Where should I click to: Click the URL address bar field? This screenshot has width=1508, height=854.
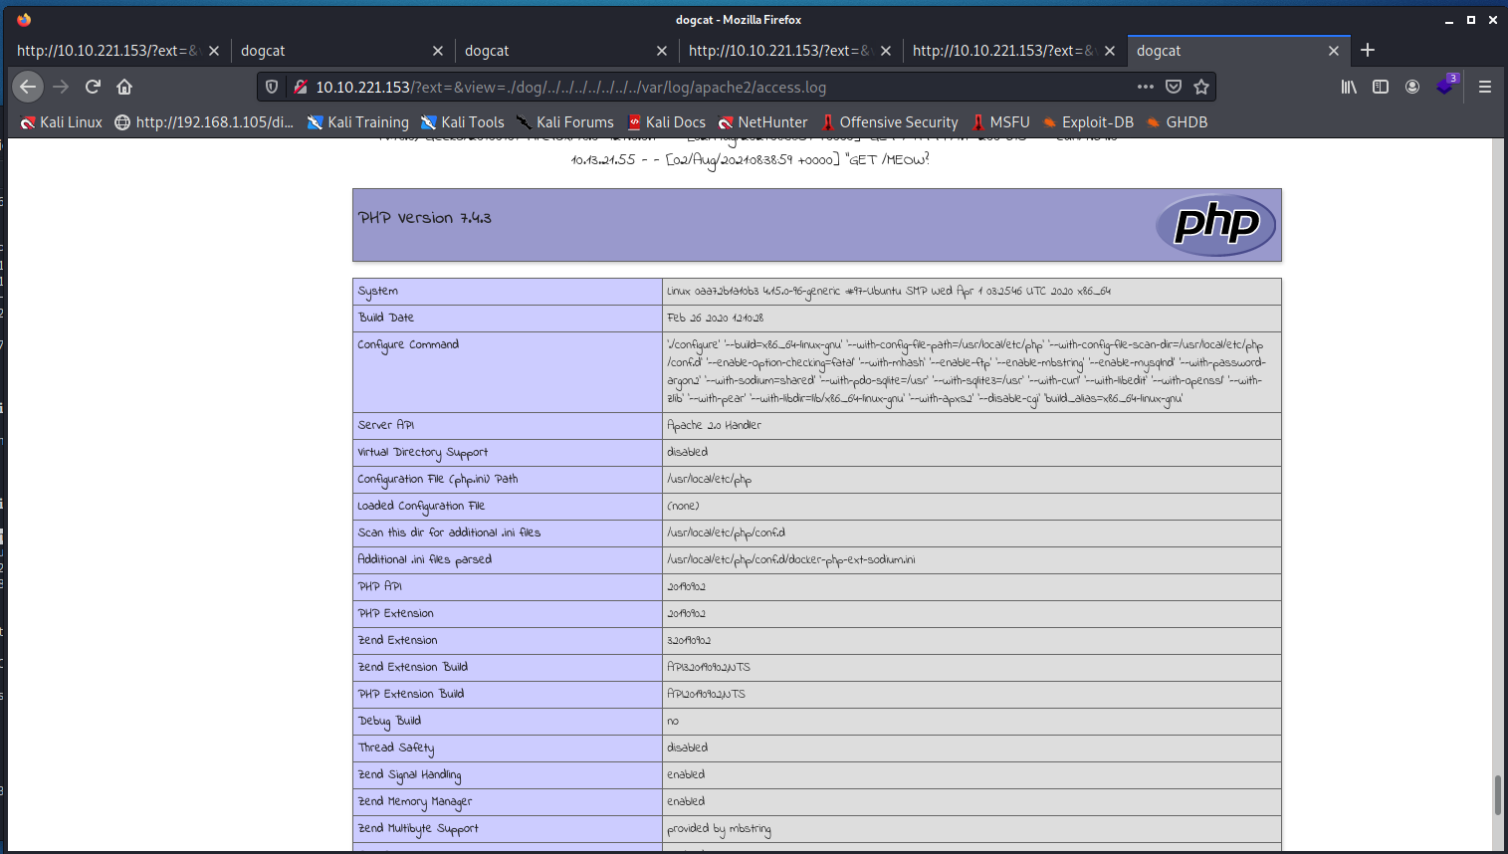[x=697, y=88]
